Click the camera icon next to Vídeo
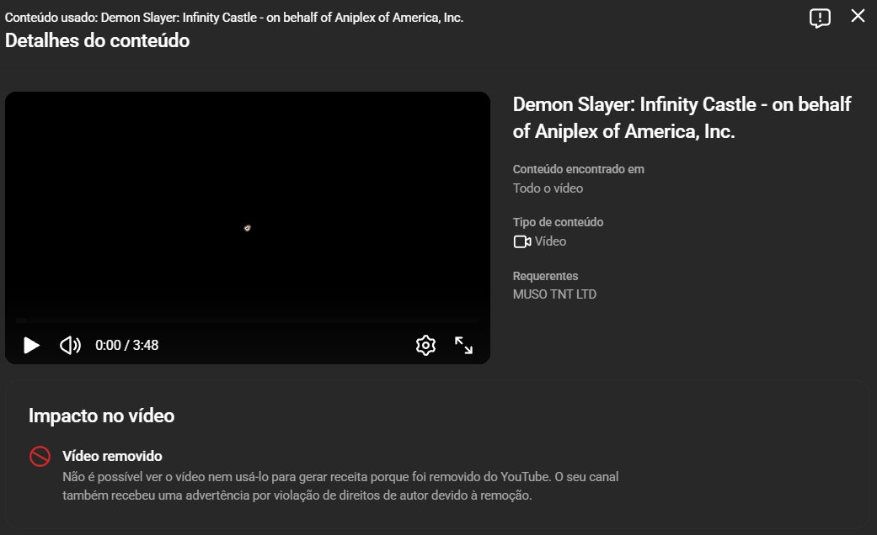877x535 pixels. [521, 241]
